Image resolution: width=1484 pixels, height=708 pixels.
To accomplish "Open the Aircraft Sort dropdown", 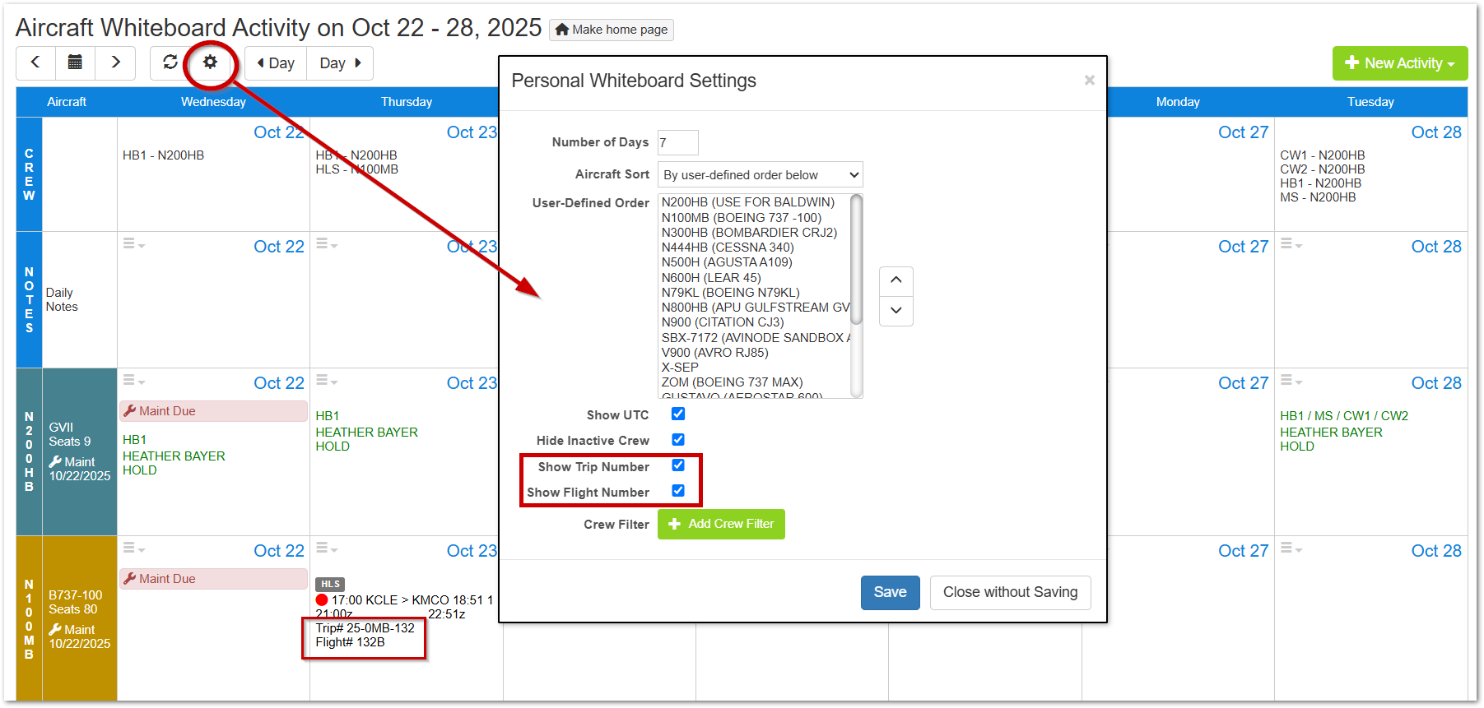I will [760, 174].
